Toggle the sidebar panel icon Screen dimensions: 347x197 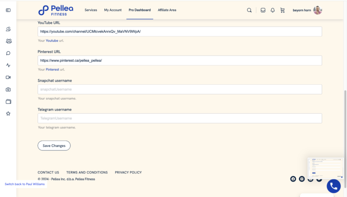8,10
